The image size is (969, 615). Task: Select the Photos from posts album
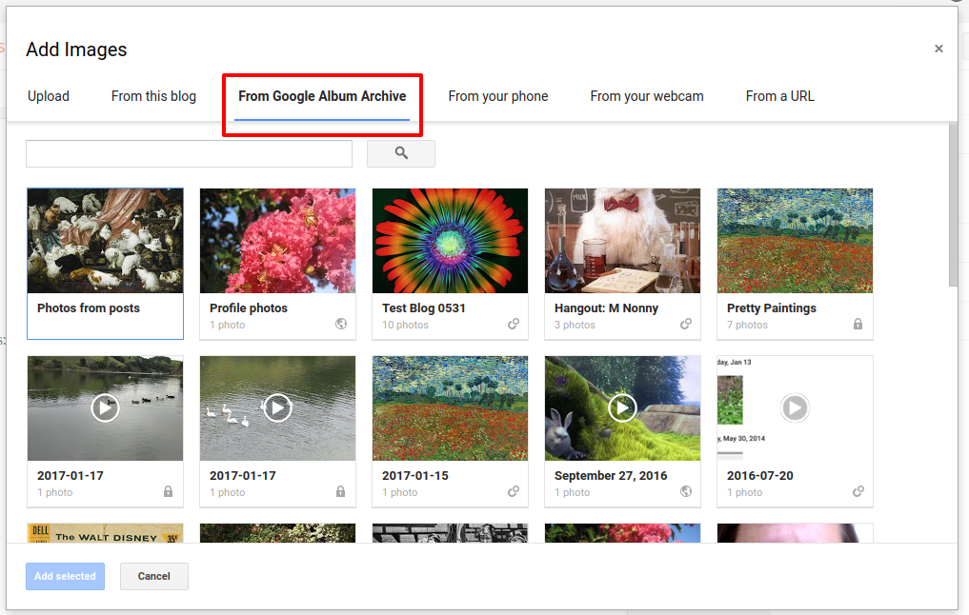[105, 241]
